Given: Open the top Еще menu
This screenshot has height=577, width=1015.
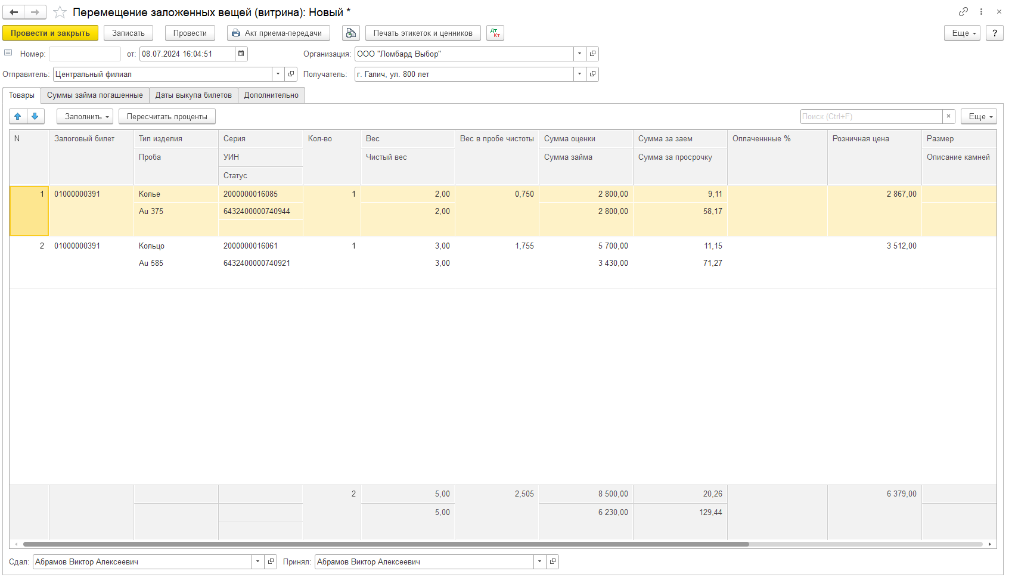Looking at the screenshot, I should (x=962, y=33).
